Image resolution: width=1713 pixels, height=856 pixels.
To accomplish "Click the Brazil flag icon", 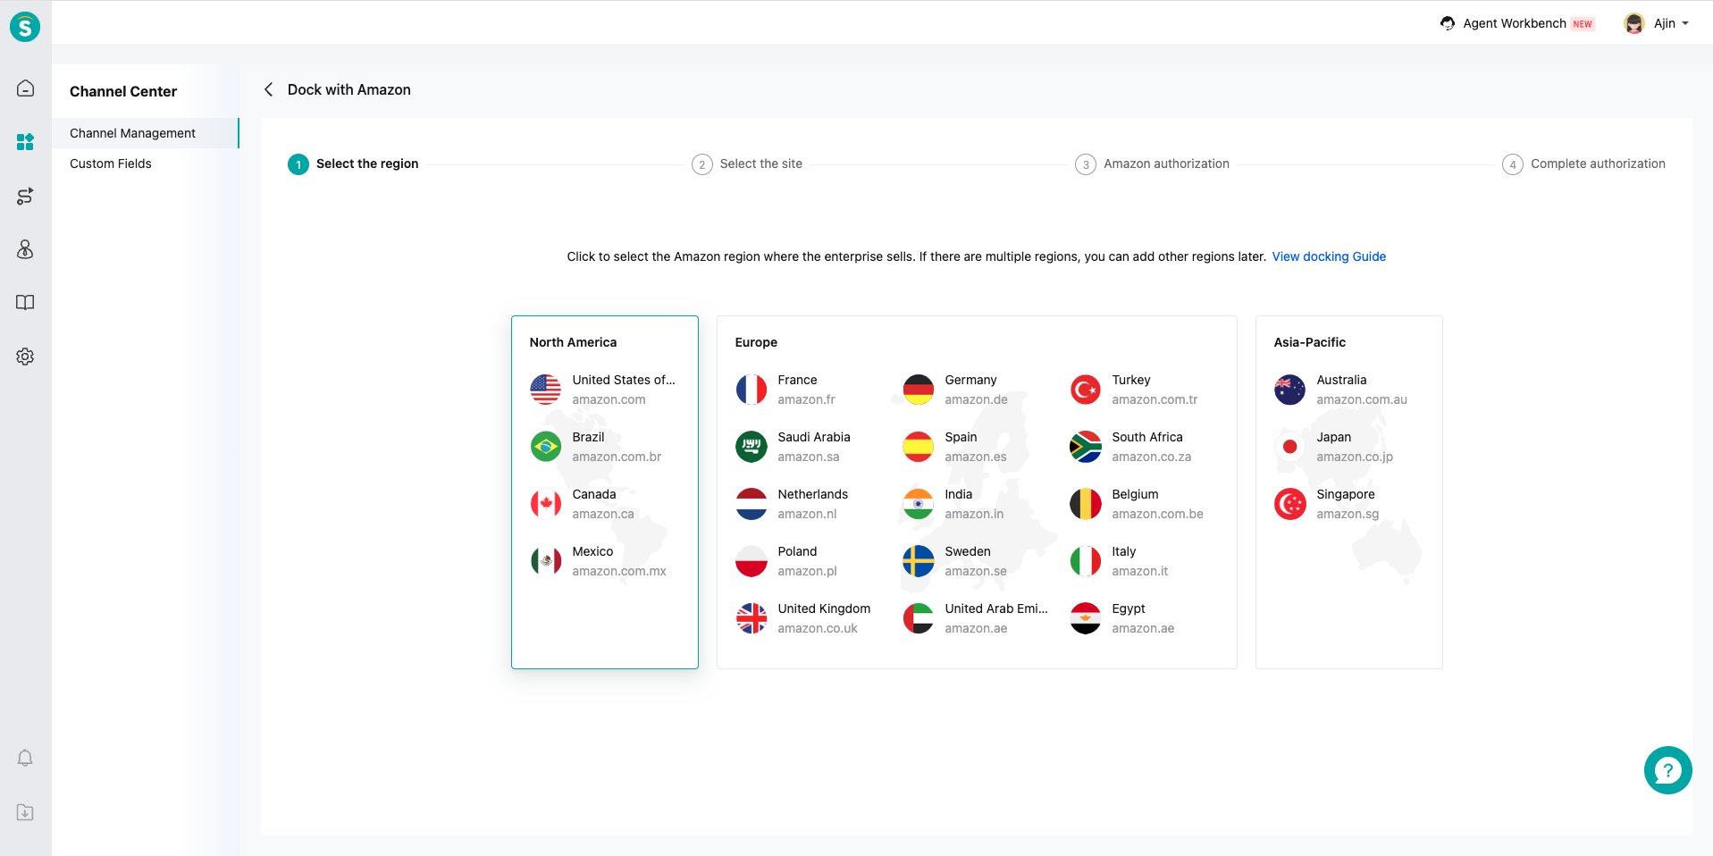I will pos(546,447).
